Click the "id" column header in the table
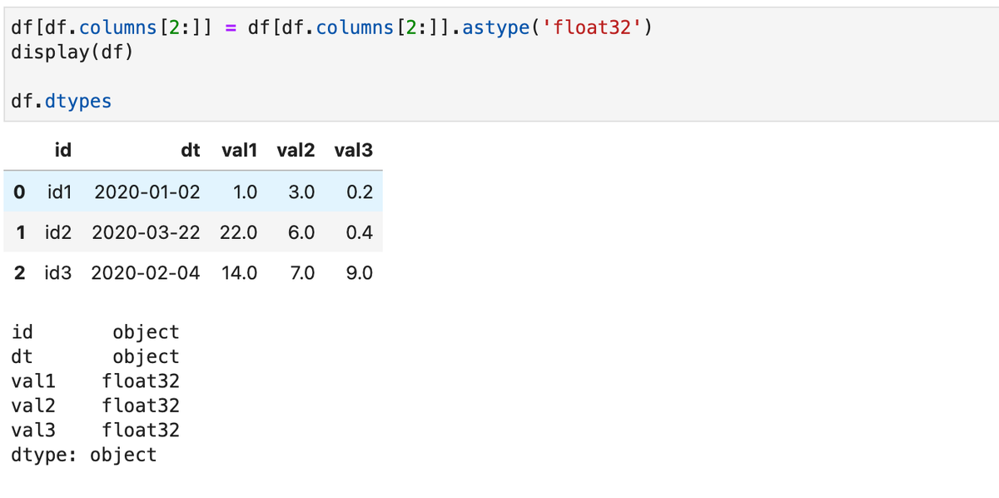 (x=62, y=151)
